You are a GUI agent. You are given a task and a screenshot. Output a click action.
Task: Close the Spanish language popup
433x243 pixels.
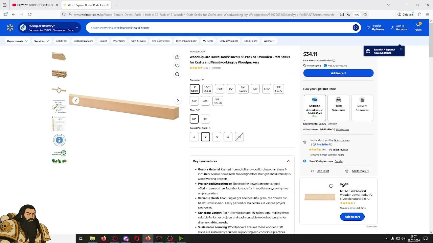point(401,49)
